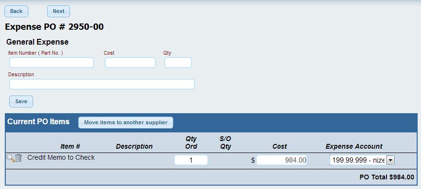Screen dimensions: 421x189
Task: Go to the previous page with Back
Action: point(16,12)
